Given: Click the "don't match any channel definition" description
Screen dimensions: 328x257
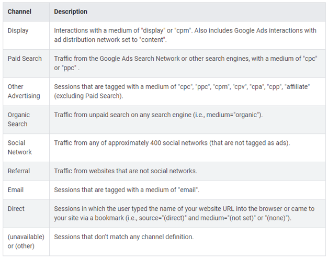Looking at the screenshot, I should click(x=124, y=237).
